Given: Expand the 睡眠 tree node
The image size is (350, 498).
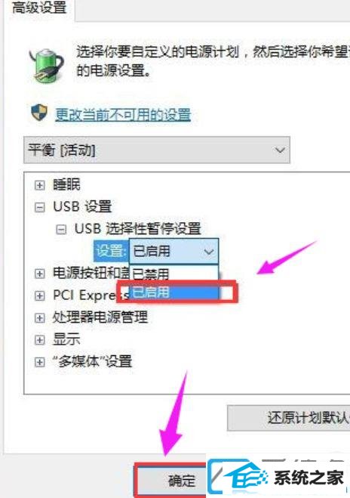Looking at the screenshot, I should [x=39, y=185].
